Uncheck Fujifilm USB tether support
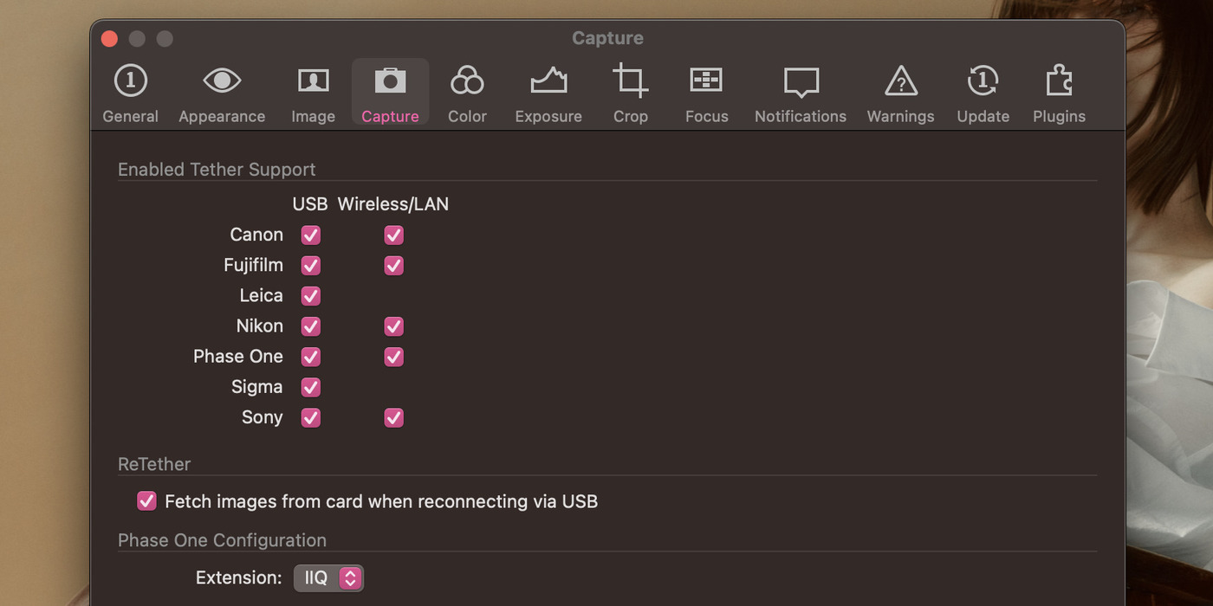Image resolution: width=1213 pixels, height=606 pixels. [x=311, y=265]
